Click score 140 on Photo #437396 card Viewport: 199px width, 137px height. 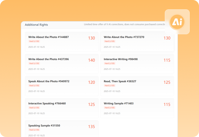point(91,60)
